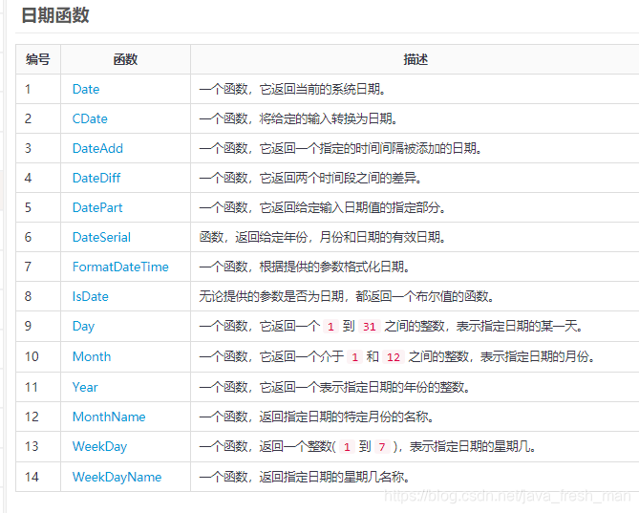The image size is (639, 513).
Task: Click the code value 7 in WeekDay row
Action: point(382,447)
